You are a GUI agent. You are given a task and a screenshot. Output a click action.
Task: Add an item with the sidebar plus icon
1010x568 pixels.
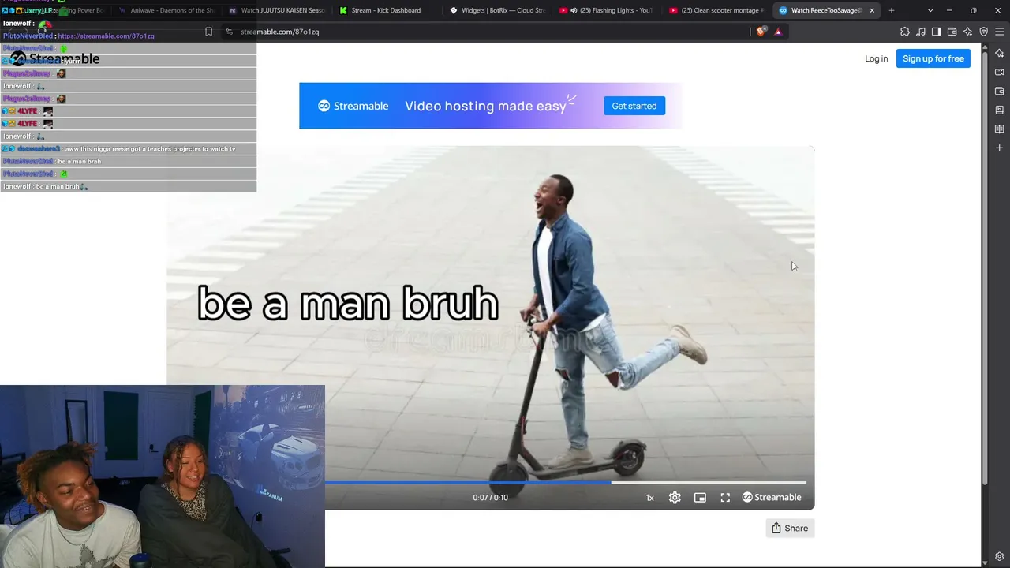tap(1000, 148)
